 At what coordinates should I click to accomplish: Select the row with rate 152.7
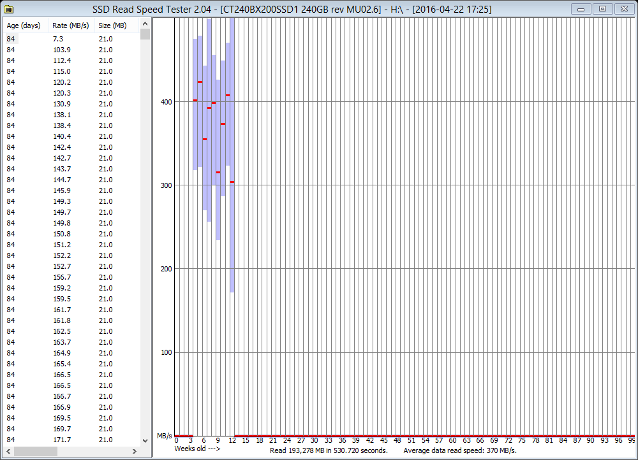click(71, 266)
